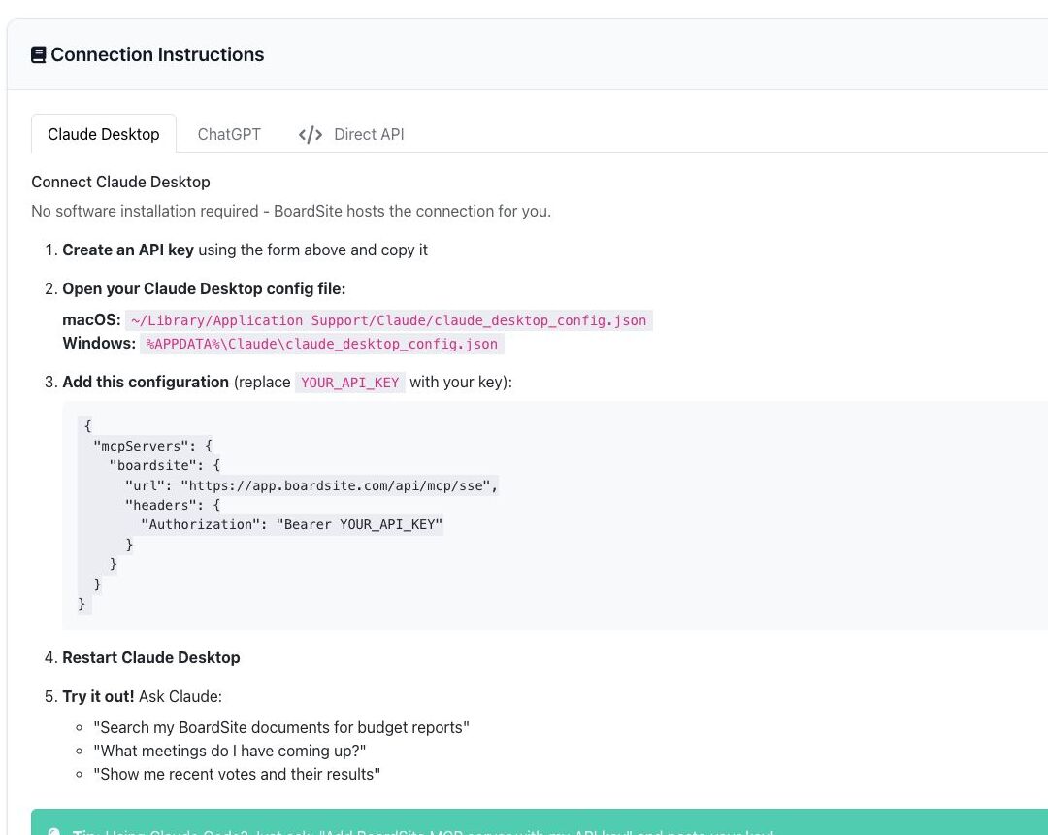
Task: Click the Connection Instructions heading
Action: click(x=158, y=54)
